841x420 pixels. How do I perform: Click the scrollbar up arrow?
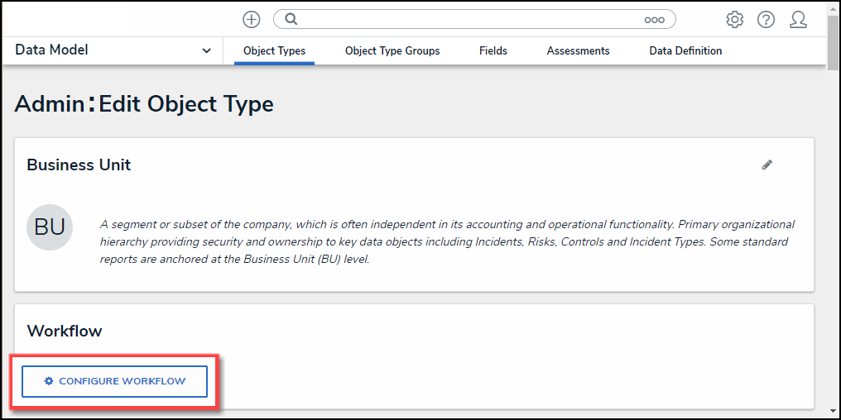[833, 7]
